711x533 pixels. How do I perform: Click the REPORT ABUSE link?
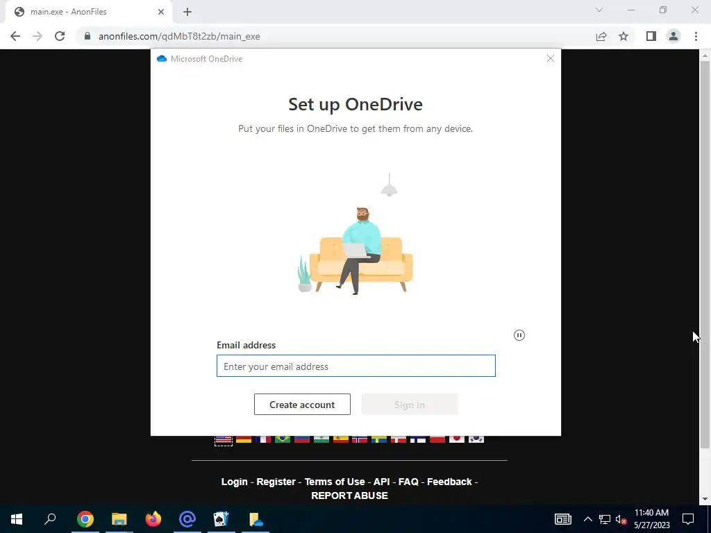pyautogui.click(x=350, y=496)
